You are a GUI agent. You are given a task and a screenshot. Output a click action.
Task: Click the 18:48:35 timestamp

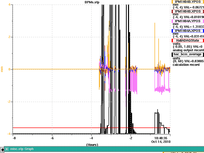161,138
